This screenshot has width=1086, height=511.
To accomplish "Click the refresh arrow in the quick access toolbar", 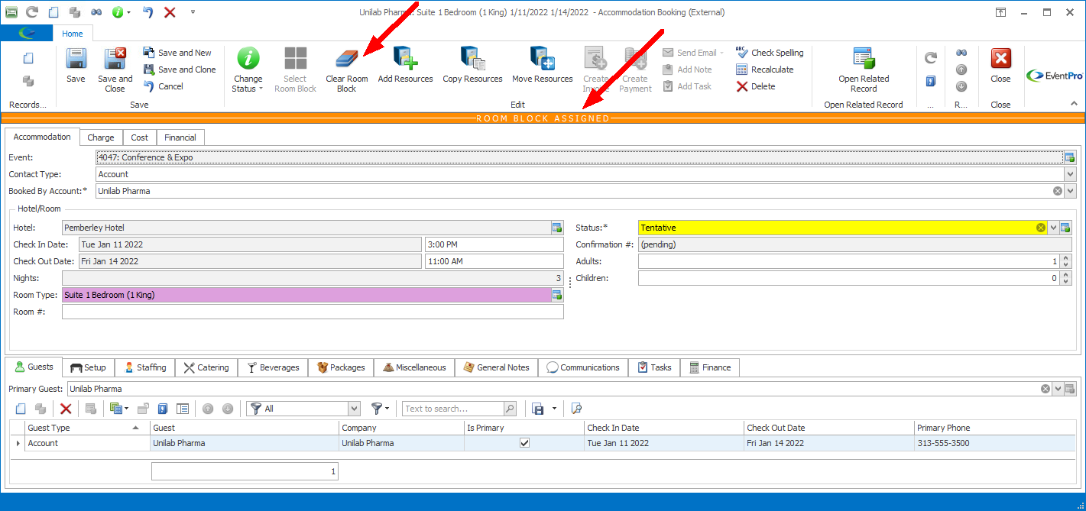I will tap(31, 12).
